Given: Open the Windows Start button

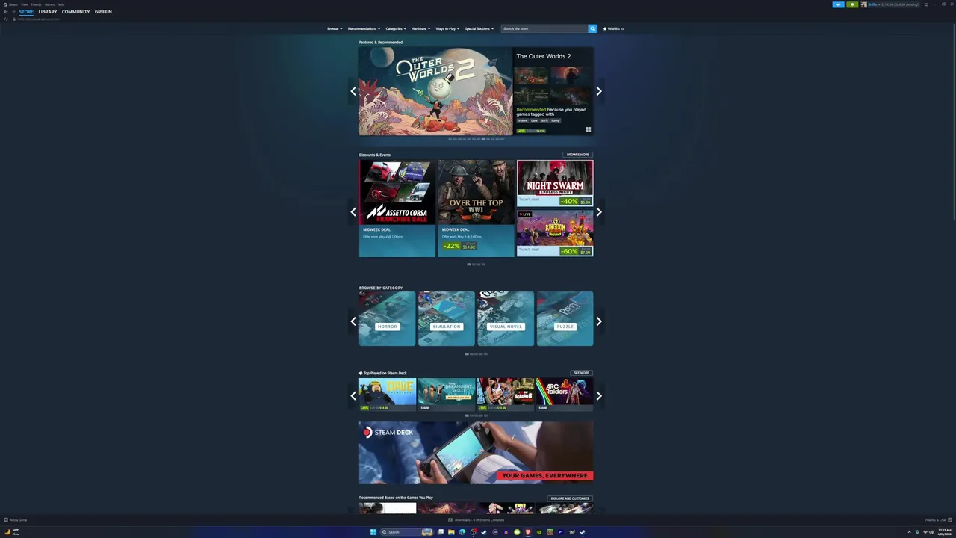Looking at the screenshot, I should click(373, 532).
